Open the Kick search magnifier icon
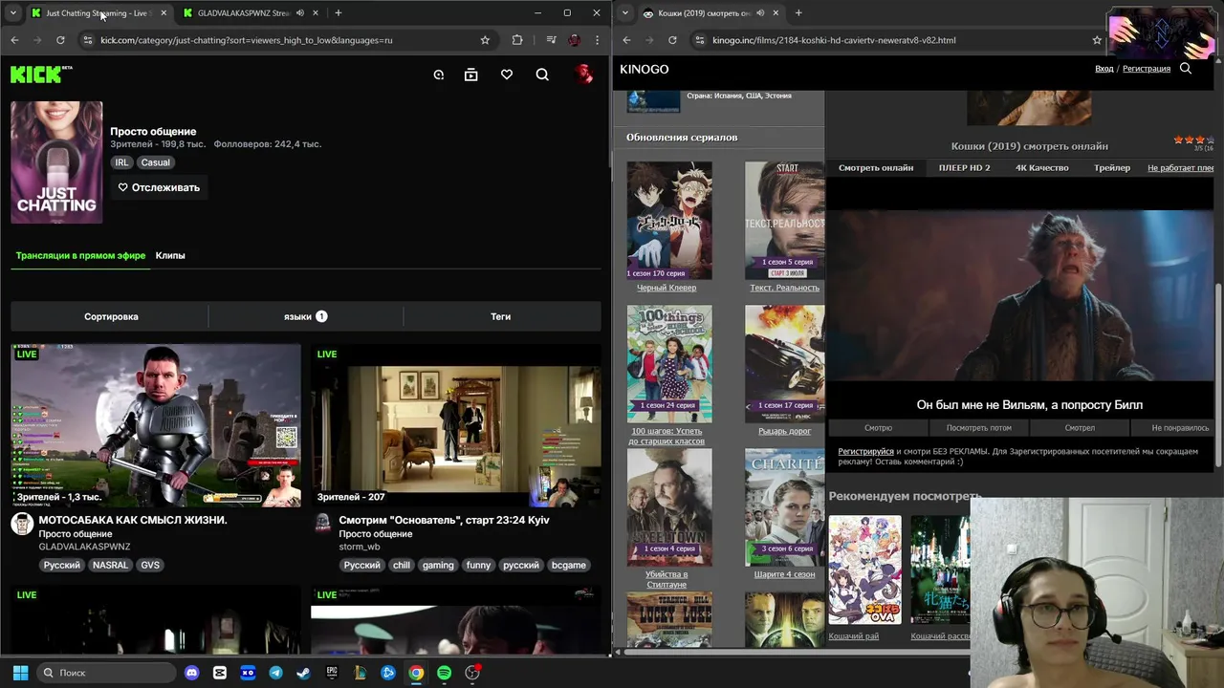Image resolution: width=1224 pixels, height=688 pixels. [542, 75]
